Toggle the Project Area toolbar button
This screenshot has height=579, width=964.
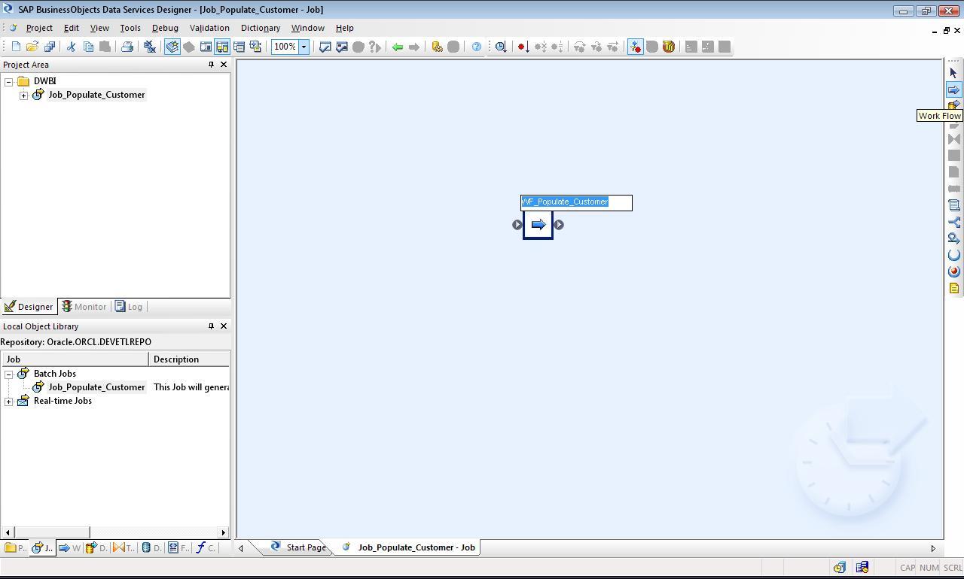[222, 47]
